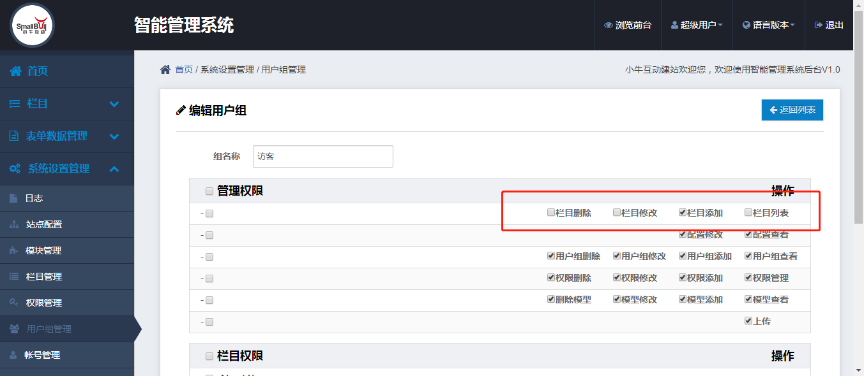
Task: Click the 智能管理系统 title text
Action: pyautogui.click(x=184, y=25)
